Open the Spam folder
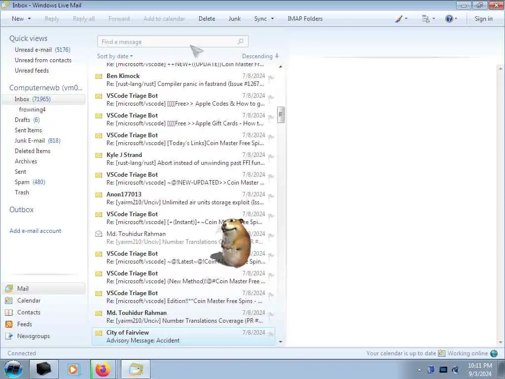The image size is (505, 379). 30,182
